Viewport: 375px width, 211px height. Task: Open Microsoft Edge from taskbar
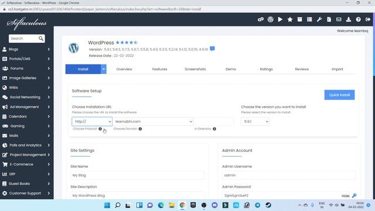[x=161, y=205]
